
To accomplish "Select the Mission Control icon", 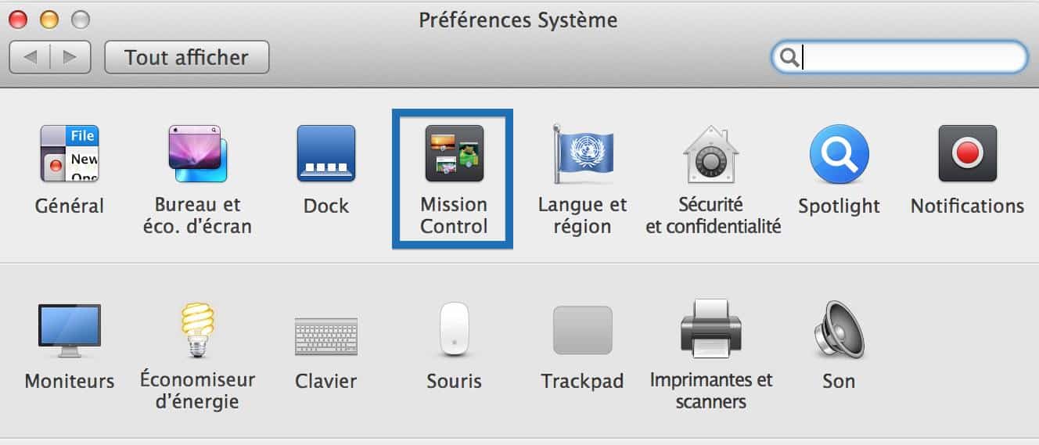I will tap(454, 154).
